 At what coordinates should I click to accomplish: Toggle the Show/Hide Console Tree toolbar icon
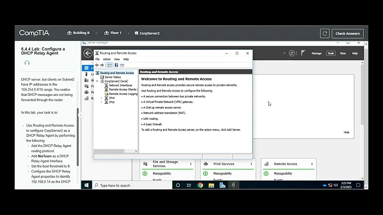[x=110, y=65]
